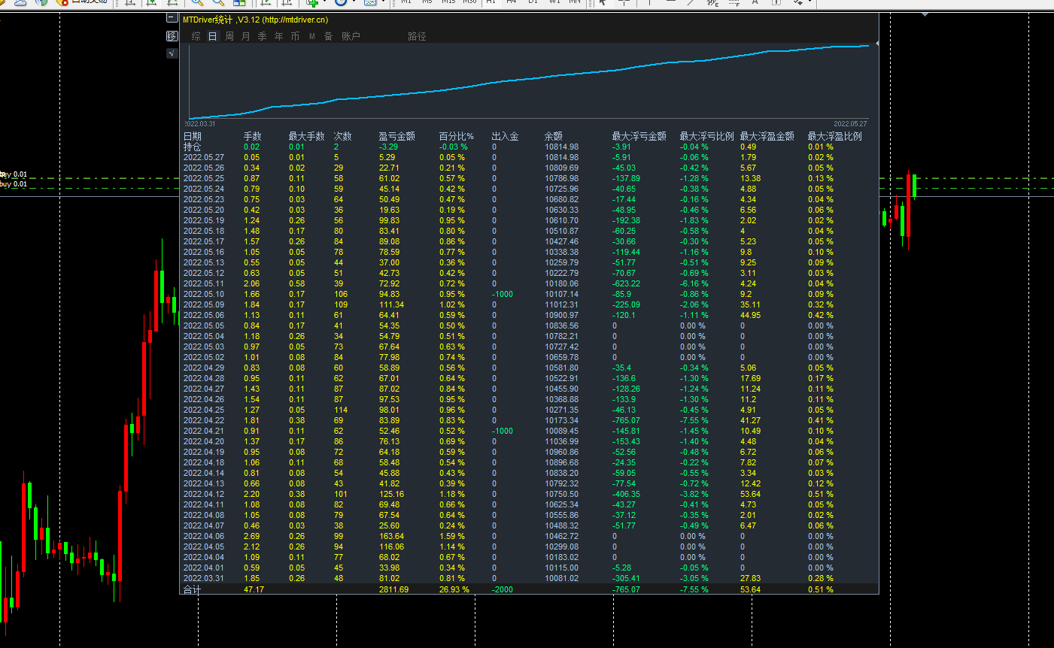Switch to the 综 summary tab
This screenshot has width=1054, height=648.
(196, 36)
